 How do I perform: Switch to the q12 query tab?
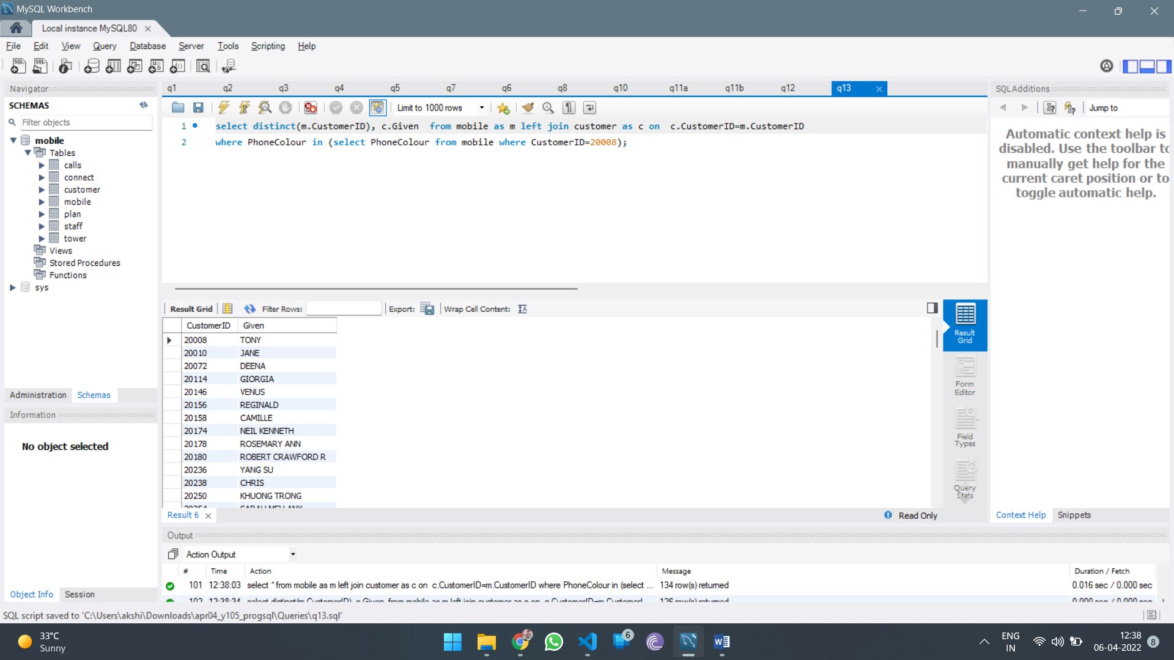(x=788, y=88)
